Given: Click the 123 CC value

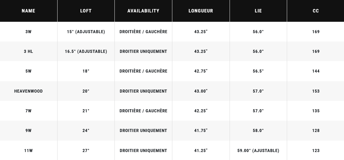Looking at the screenshot, I should pyautogui.click(x=316, y=151).
